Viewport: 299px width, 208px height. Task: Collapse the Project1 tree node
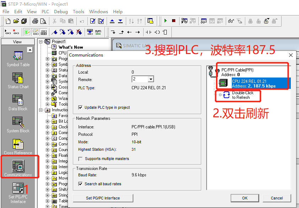[41, 42]
